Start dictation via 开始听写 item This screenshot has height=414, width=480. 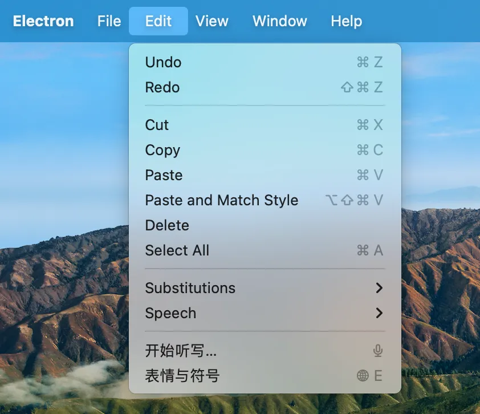[x=180, y=351]
